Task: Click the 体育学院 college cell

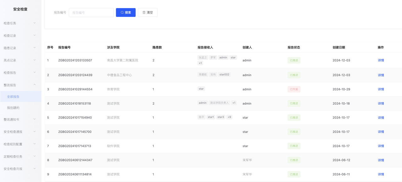Action: [x=113, y=89]
